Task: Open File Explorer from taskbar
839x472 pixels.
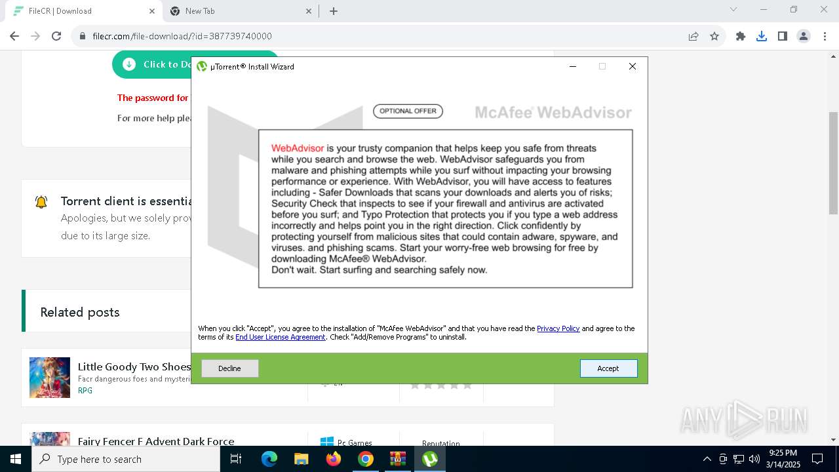Action: (x=301, y=459)
